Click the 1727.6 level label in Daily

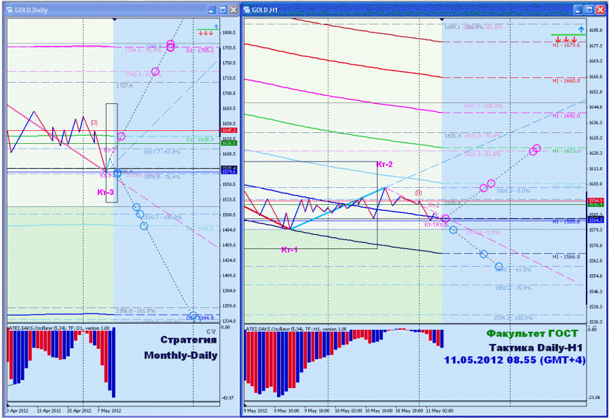[124, 85]
